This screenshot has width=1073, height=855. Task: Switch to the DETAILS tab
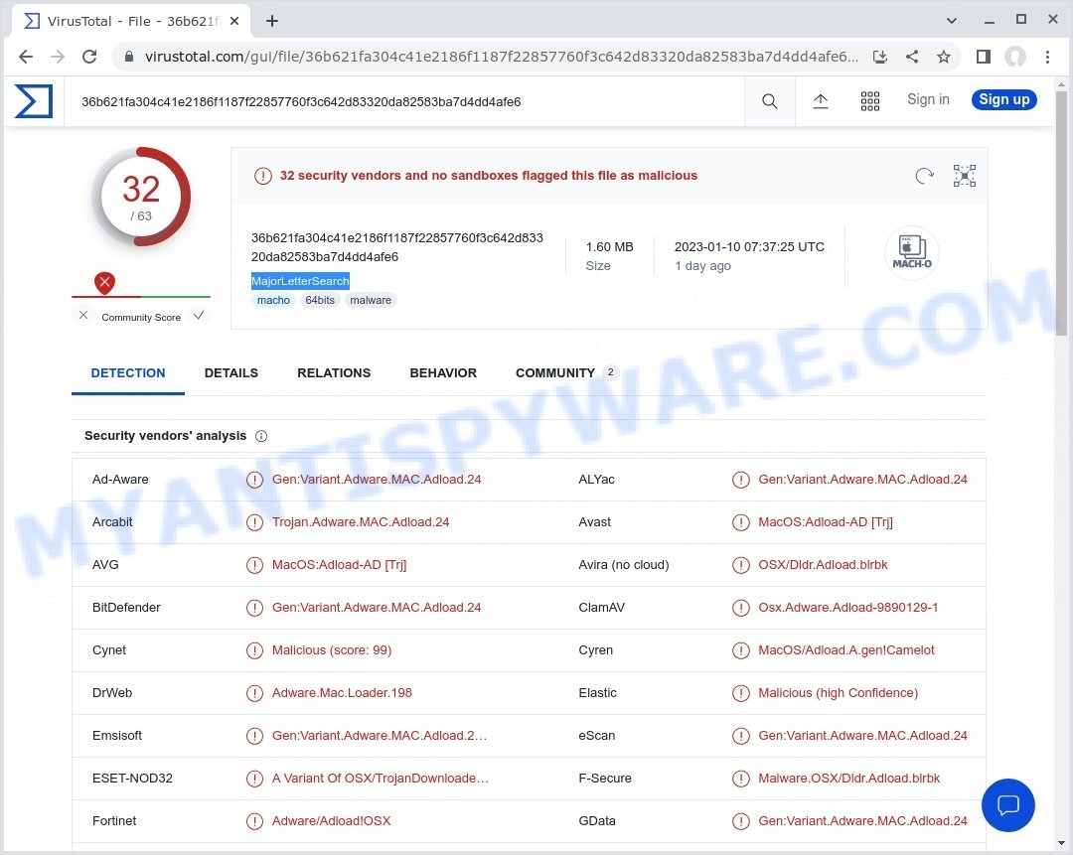pos(231,372)
